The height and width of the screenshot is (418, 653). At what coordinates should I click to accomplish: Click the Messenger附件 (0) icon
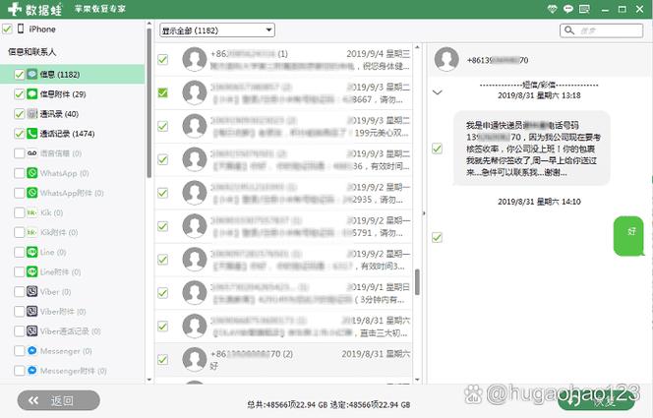pyautogui.click(x=32, y=371)
